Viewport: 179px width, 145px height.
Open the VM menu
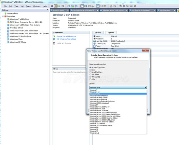22,6
